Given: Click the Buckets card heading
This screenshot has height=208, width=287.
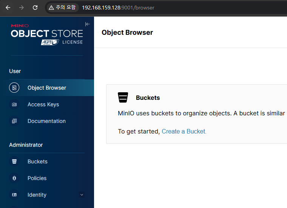Looking at the screenshot, I should click(148, 98).
